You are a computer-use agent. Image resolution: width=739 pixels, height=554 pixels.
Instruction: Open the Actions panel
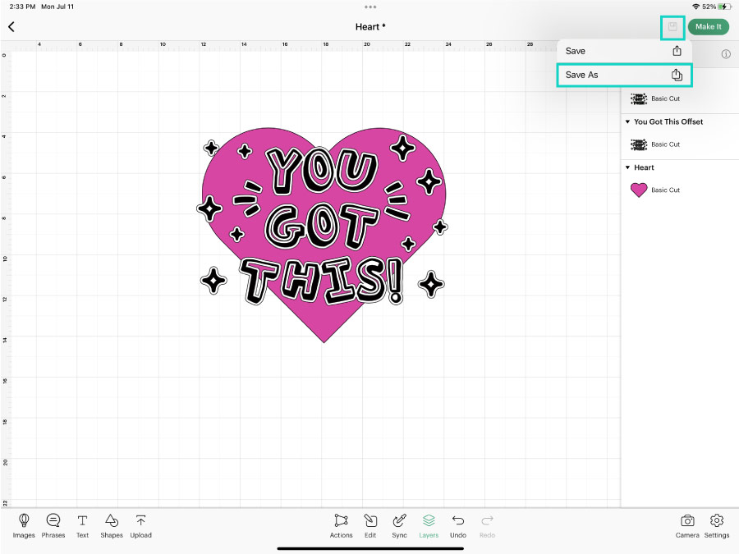click(x=341, y=525)
